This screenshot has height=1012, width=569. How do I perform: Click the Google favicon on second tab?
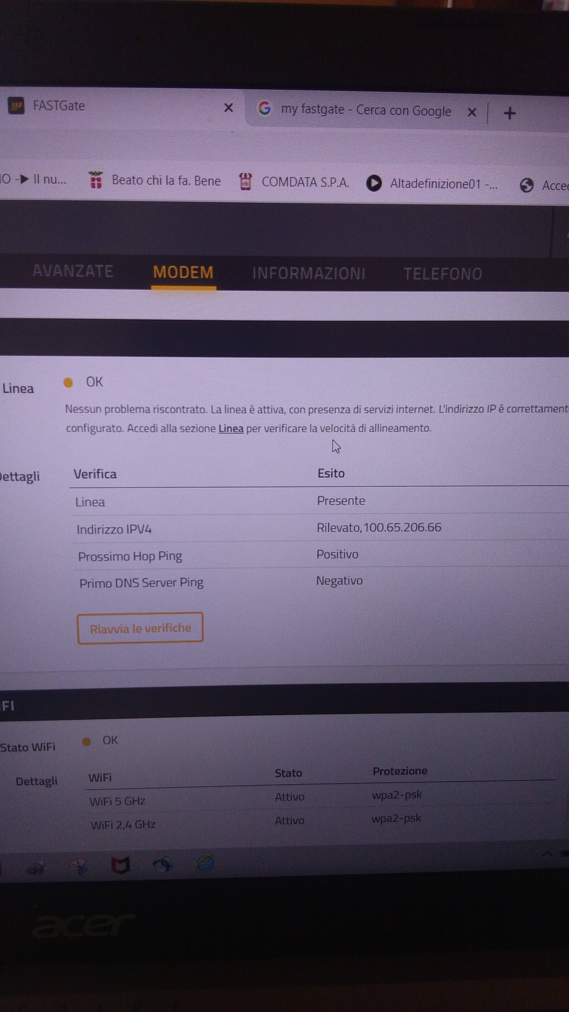coord(265,108)
